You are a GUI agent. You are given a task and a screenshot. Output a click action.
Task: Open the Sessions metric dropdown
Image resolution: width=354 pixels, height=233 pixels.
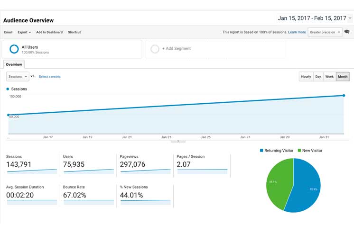(17, 76)
